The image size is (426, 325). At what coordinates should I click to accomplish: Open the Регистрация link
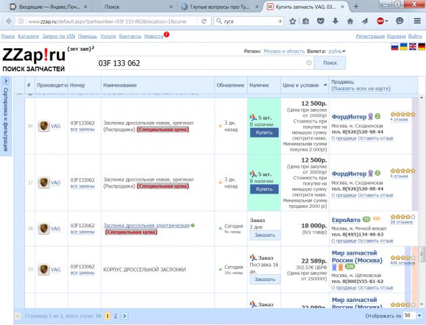tap(371, 36)
